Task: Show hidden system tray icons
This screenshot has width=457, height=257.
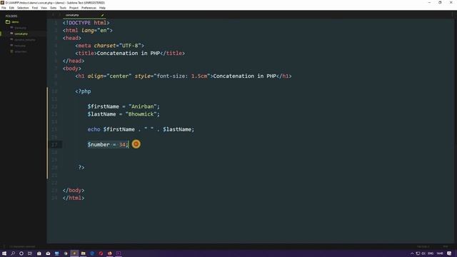Action: tap(412, 253)
